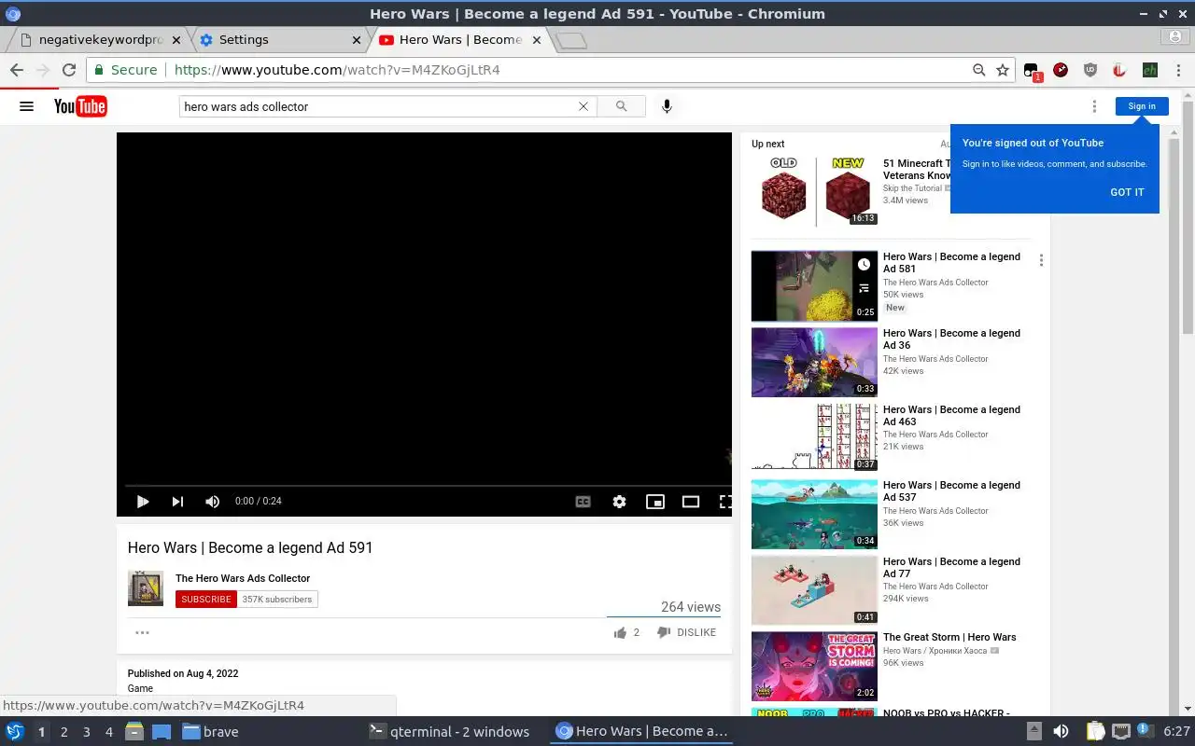The height and width of the screenshot is (746, 1195).
Task: Click the address bar URL
Action: pyautogui.click(x=337, y=70)
